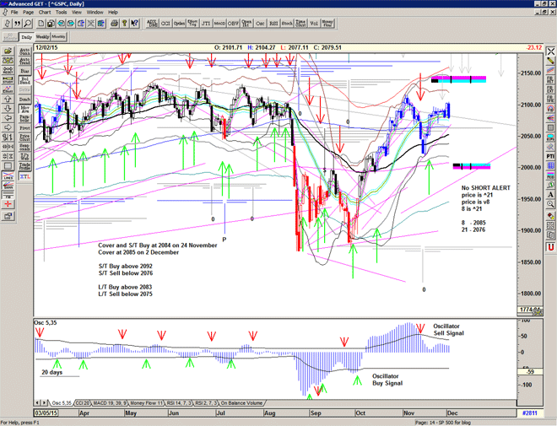
Task: Toggle the Daily timeframe button
Action: pyautogui.click(x=26, y=37)
